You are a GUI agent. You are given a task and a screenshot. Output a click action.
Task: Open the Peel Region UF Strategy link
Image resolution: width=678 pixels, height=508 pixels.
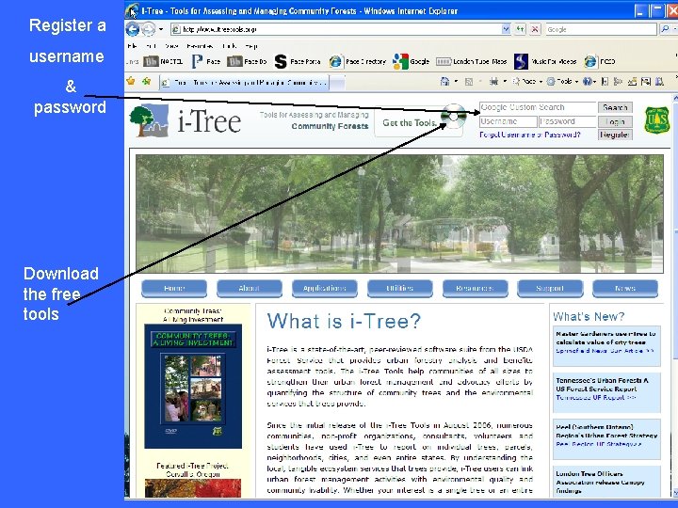click(x=599, y=444)
